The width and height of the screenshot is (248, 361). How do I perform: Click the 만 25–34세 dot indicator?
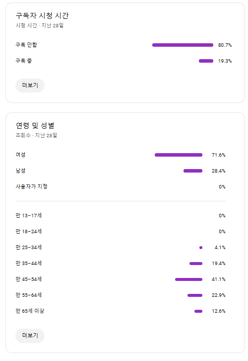(x=201, y=248)
